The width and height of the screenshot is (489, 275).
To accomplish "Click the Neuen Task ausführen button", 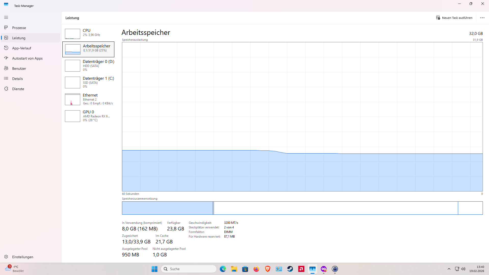I will tap(454, 18).
